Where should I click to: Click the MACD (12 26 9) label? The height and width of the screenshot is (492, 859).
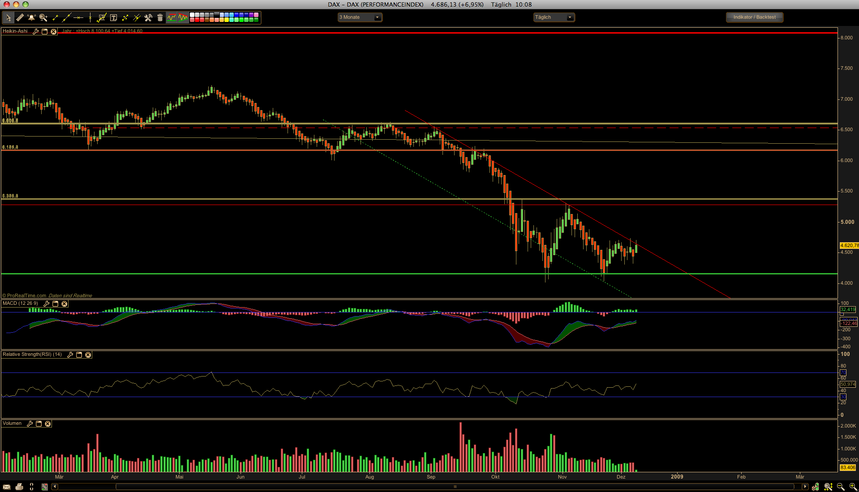tap(21, 303)
